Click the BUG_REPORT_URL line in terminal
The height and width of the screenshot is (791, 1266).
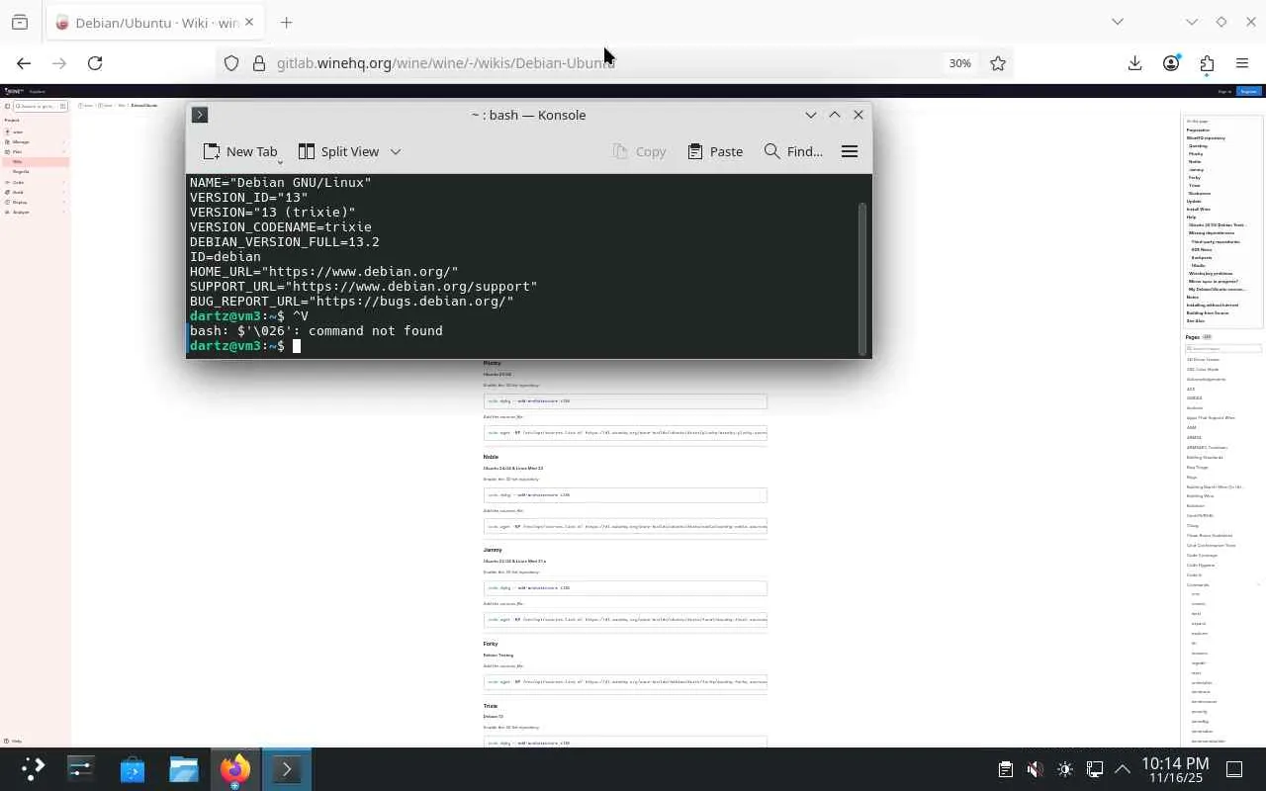[352, 302]
